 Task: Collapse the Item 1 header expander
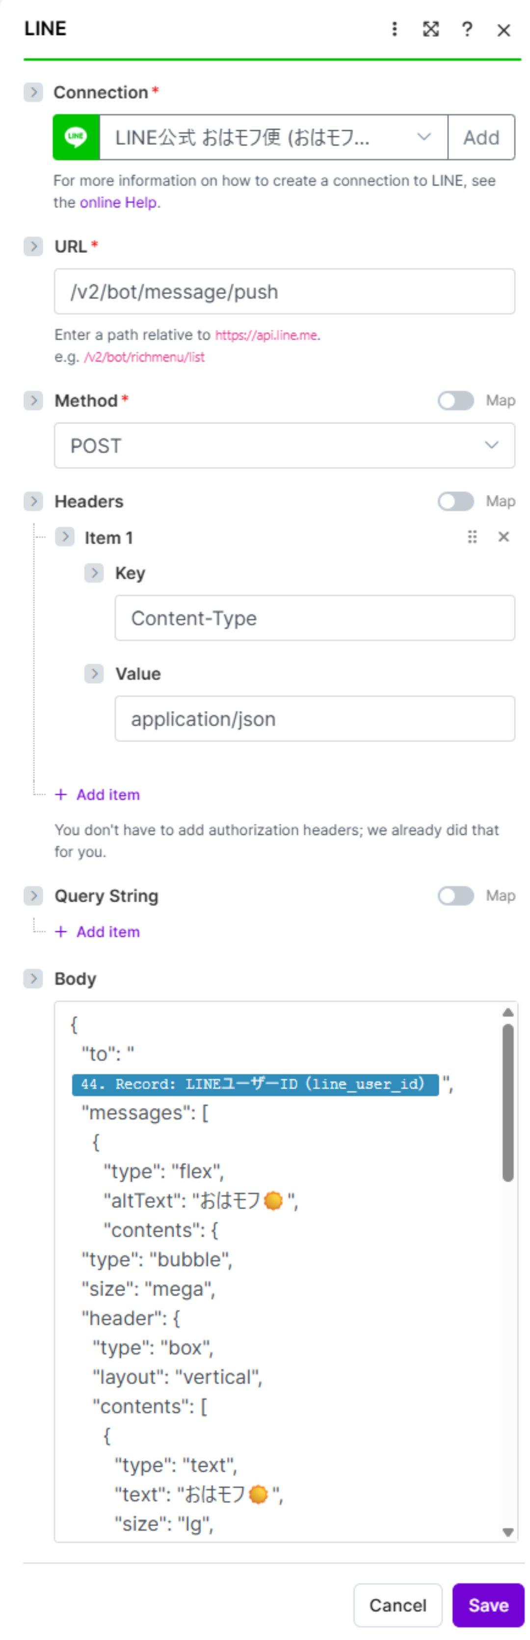click(x=64, y=537)
